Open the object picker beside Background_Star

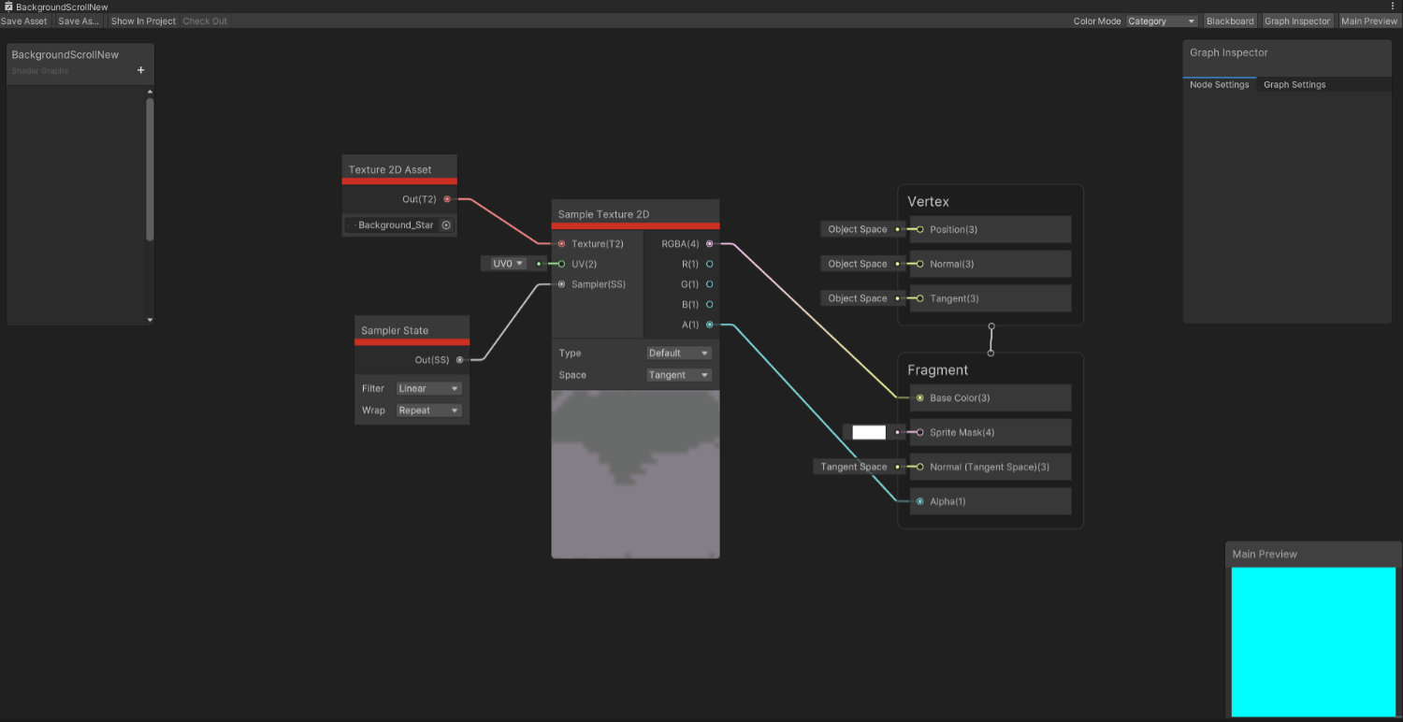(446, 224)
